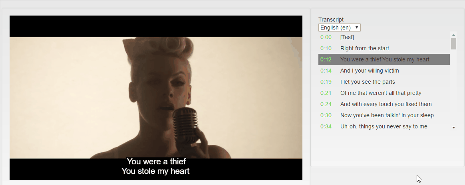
Task: Jump to 'And with every touch you fixed them'
Action: point(384,104)
